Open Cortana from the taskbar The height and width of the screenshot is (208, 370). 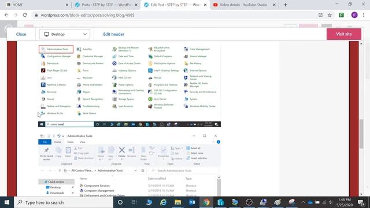[120, 202]
